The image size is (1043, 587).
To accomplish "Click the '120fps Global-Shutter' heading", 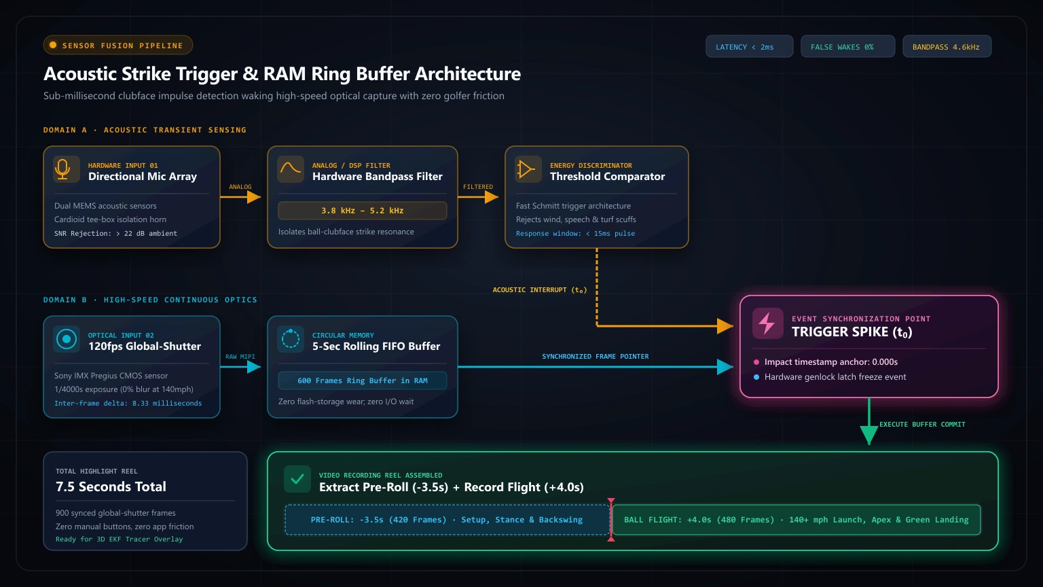I will 145,346.
